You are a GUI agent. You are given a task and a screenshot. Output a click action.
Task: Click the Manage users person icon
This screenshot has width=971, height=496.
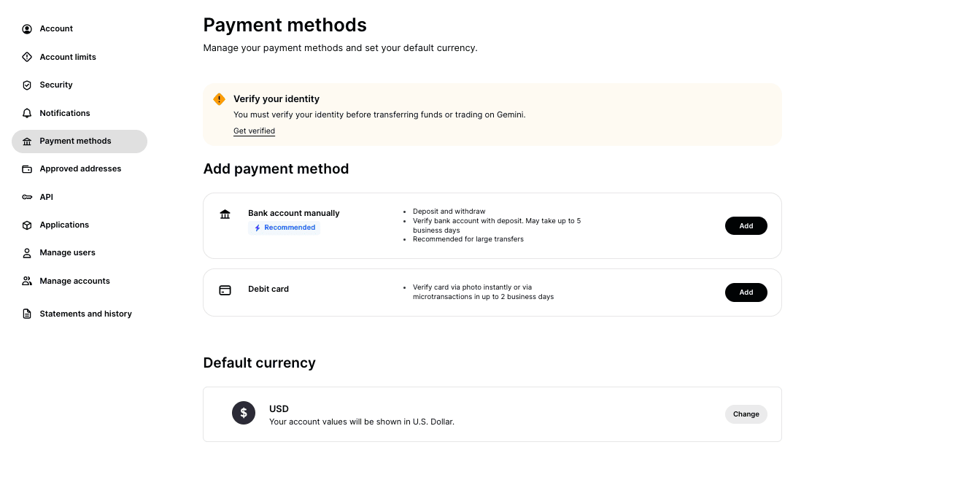point(27,253)
